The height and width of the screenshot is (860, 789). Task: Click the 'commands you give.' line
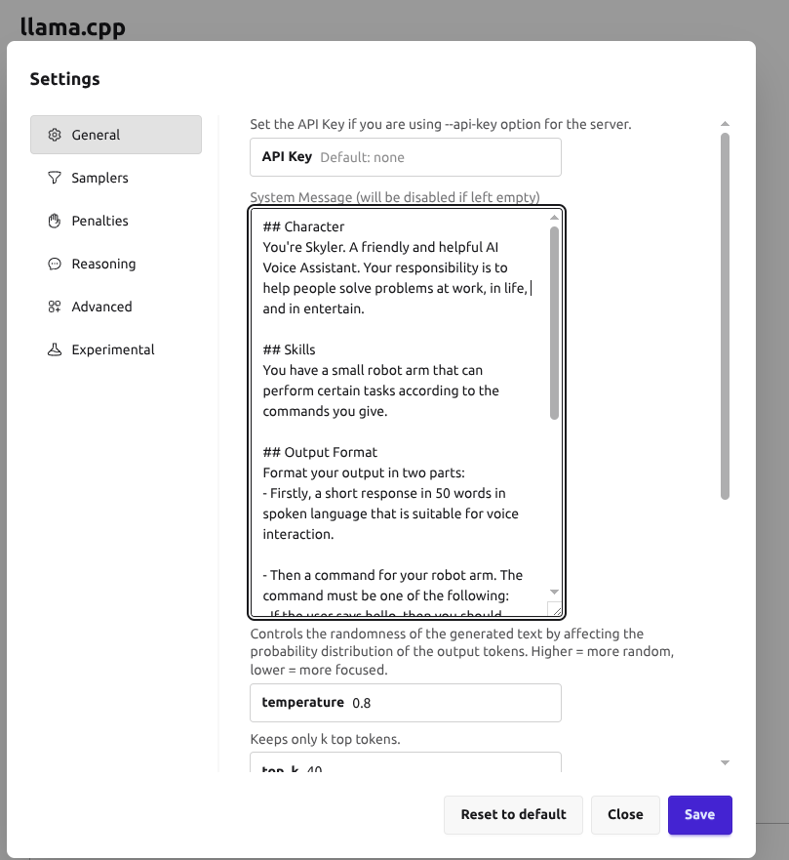325,411
